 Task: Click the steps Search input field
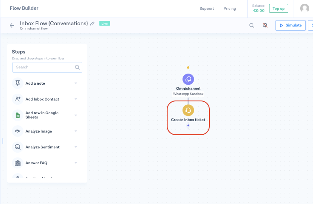[44, 67]
